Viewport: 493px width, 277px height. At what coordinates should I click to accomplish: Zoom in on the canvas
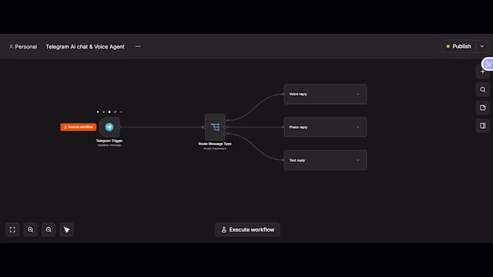point(30,230)
